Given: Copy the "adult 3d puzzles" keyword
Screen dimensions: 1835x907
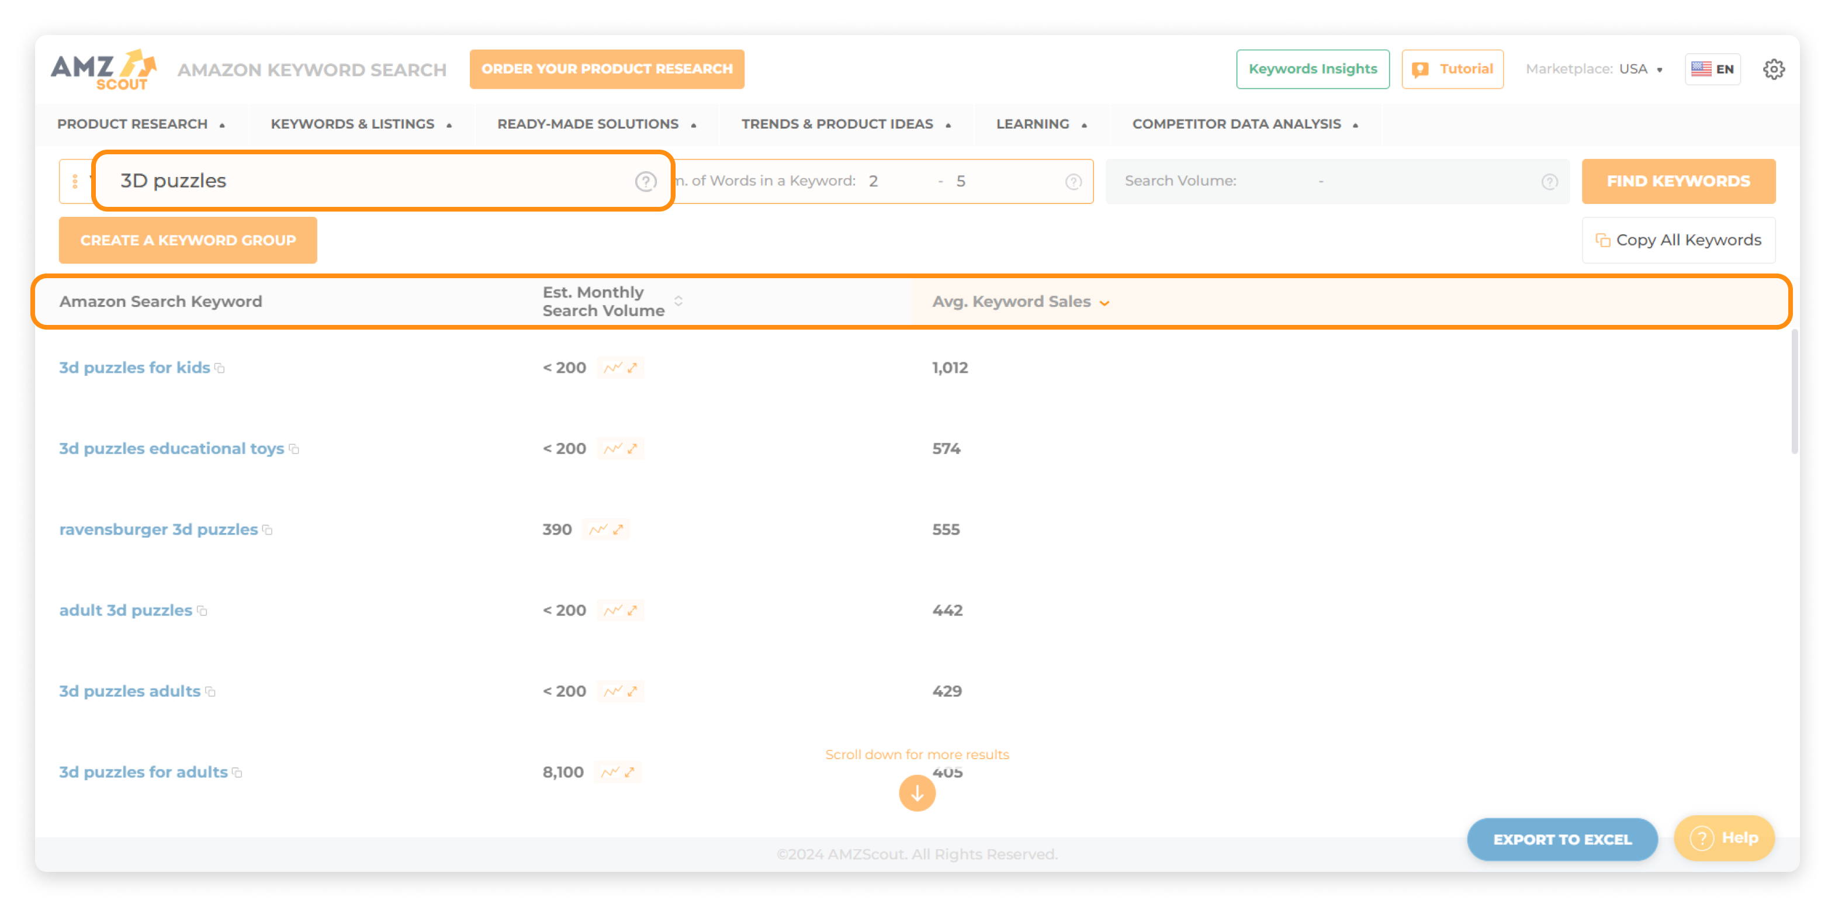Looking at the screenshot, I should (201, 611).
